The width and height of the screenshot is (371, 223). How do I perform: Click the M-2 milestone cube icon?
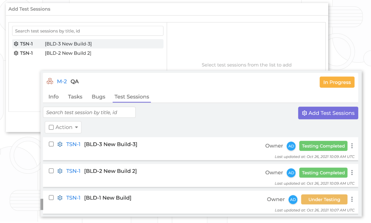click(x=50, y=81)
